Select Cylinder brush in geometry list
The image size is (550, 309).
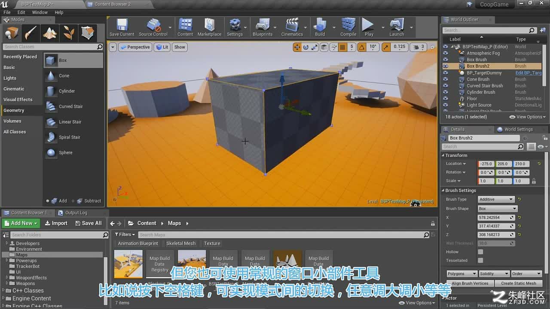[73, 91]
